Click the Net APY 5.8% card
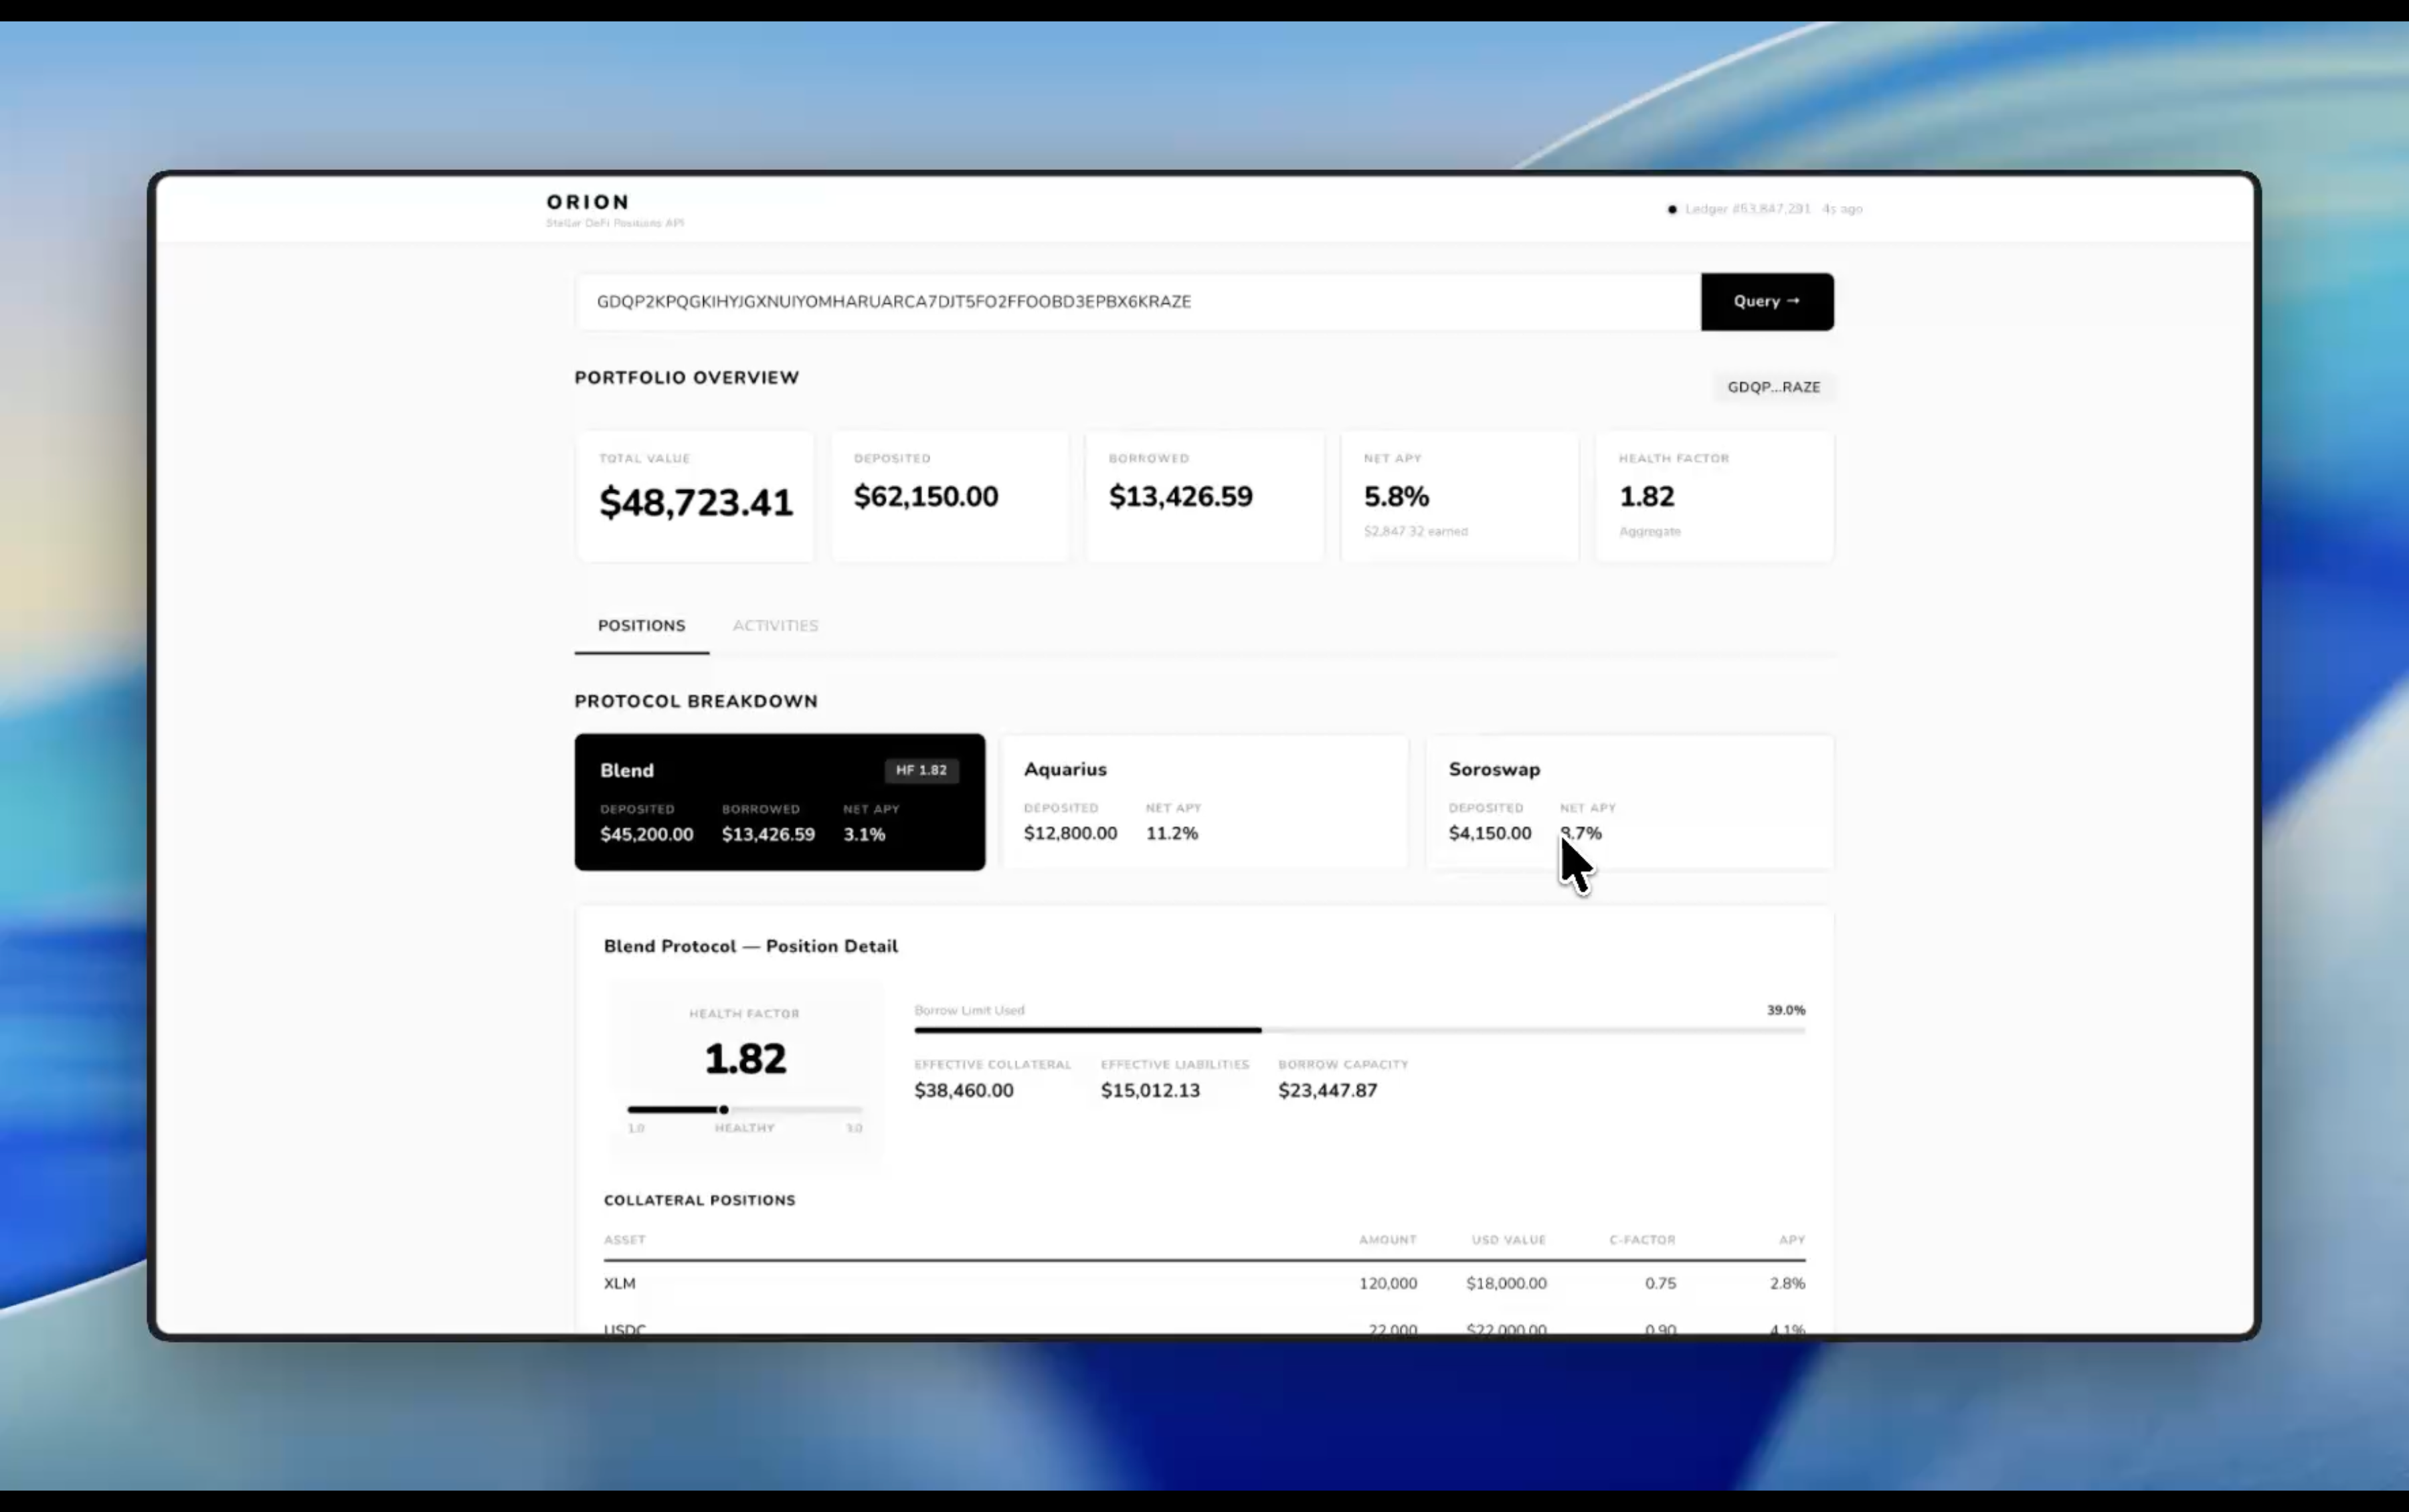Screen dimensions: 2409x1512 click(x=1459, y=496)
